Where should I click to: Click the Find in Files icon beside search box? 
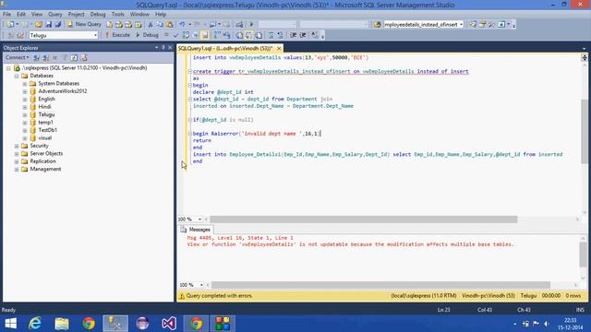click(378, 25)
